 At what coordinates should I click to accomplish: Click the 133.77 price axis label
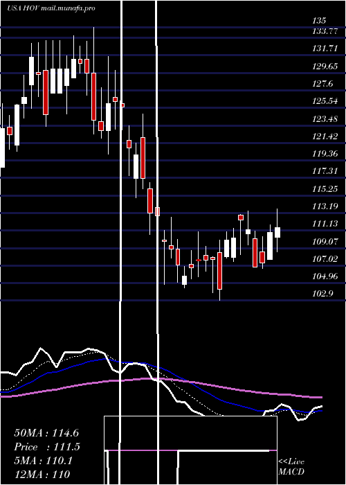pos(325,31)
